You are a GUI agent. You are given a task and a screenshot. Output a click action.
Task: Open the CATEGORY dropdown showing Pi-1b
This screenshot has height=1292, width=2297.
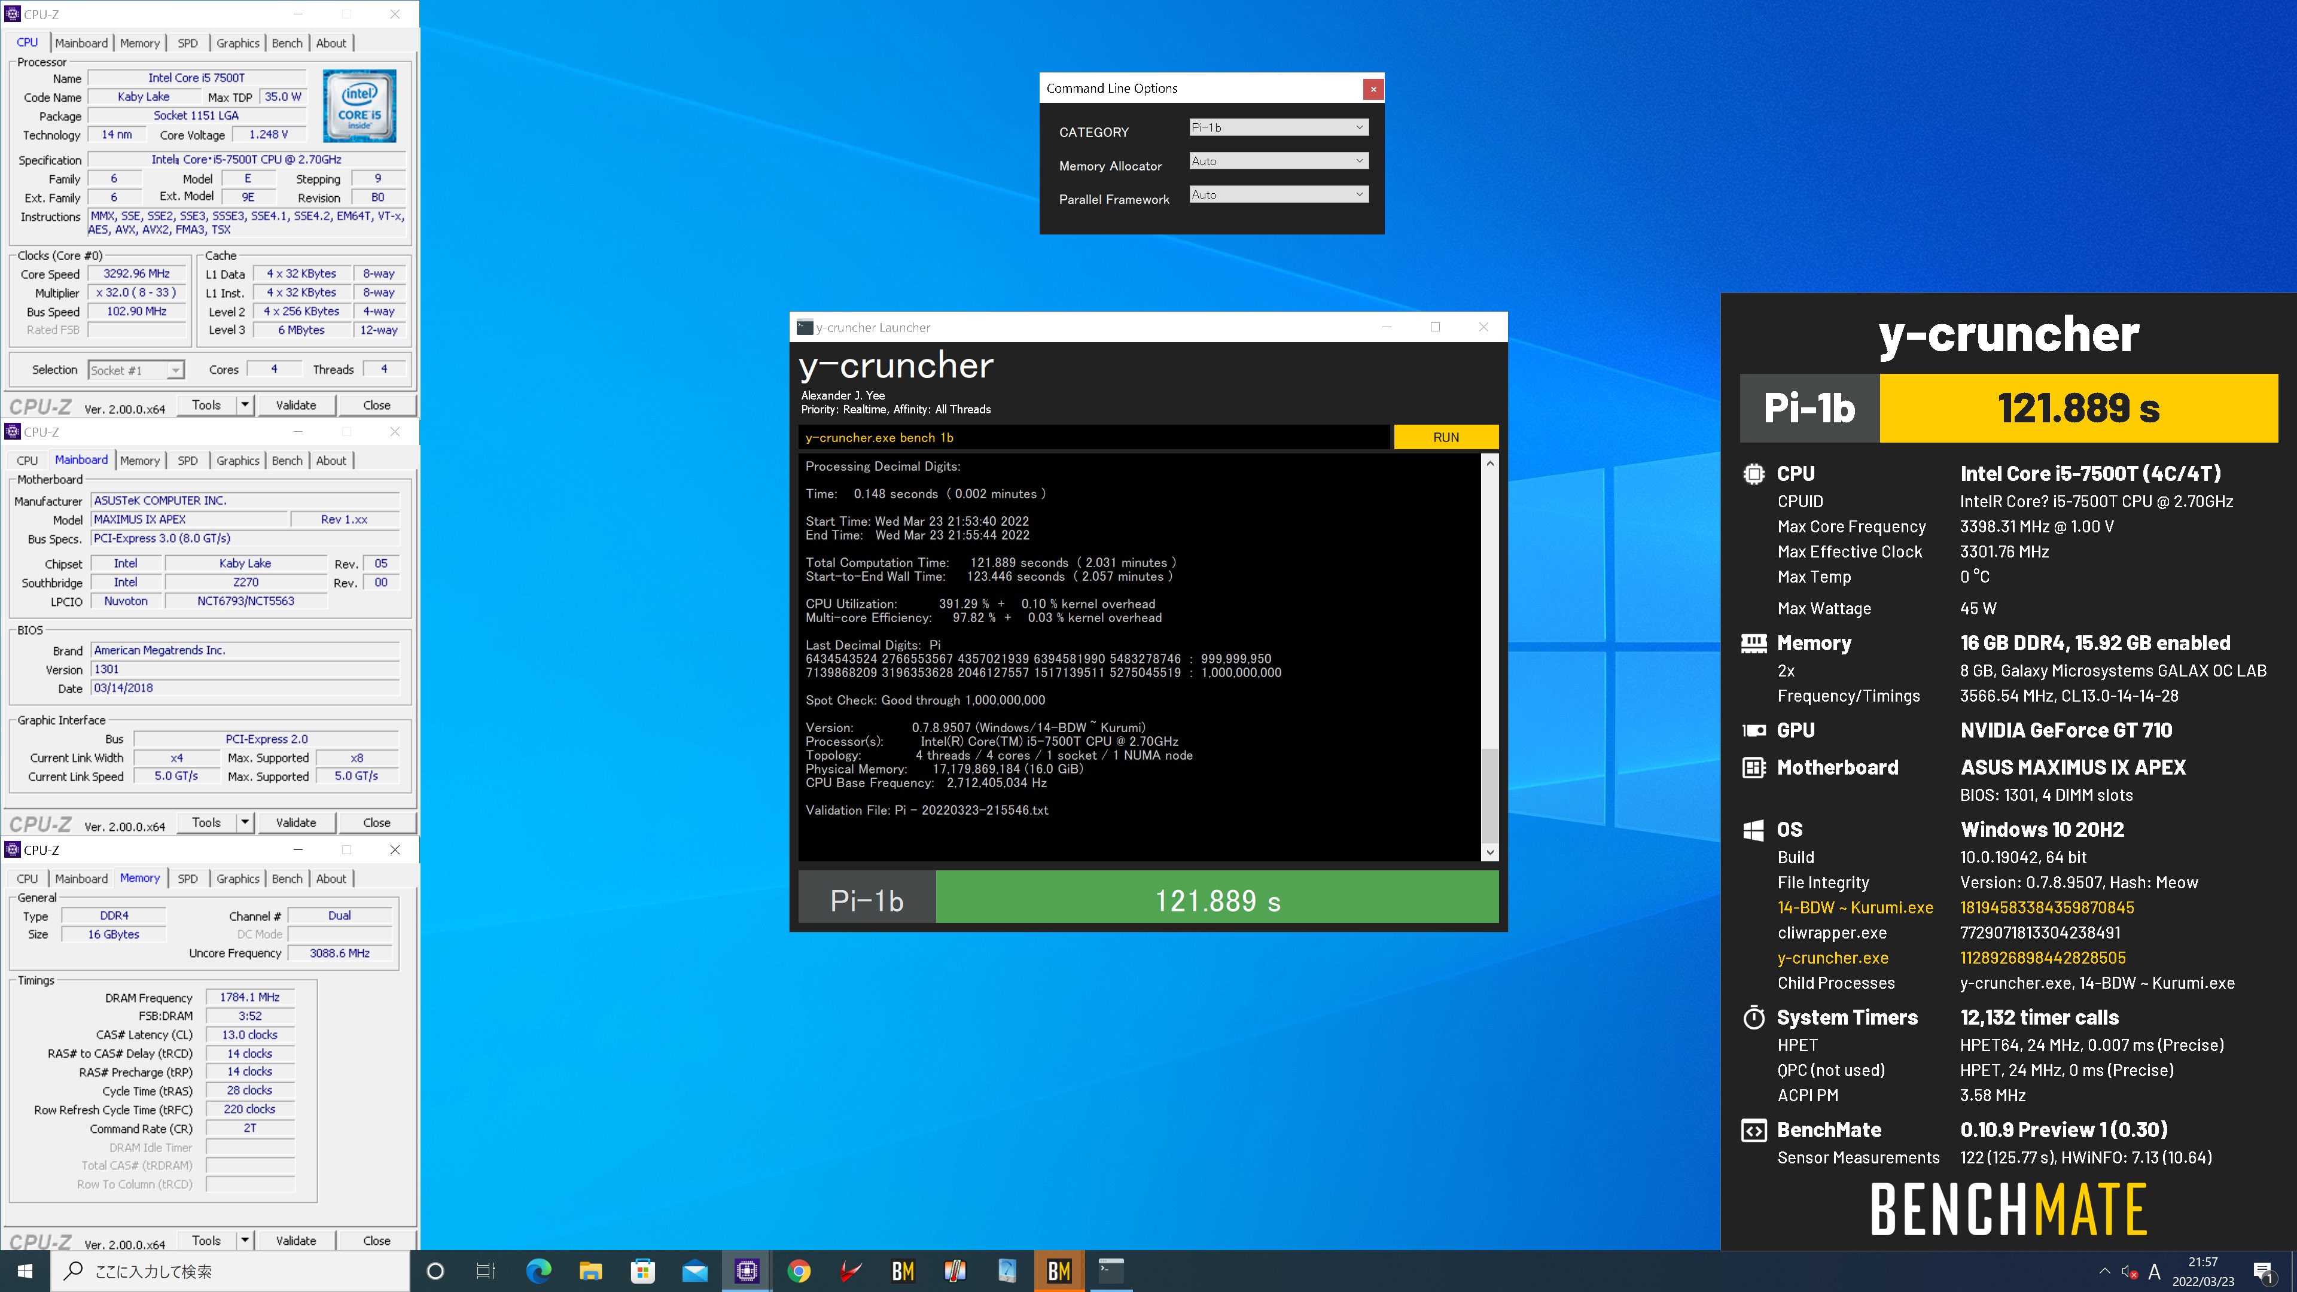pos(1279,127)
